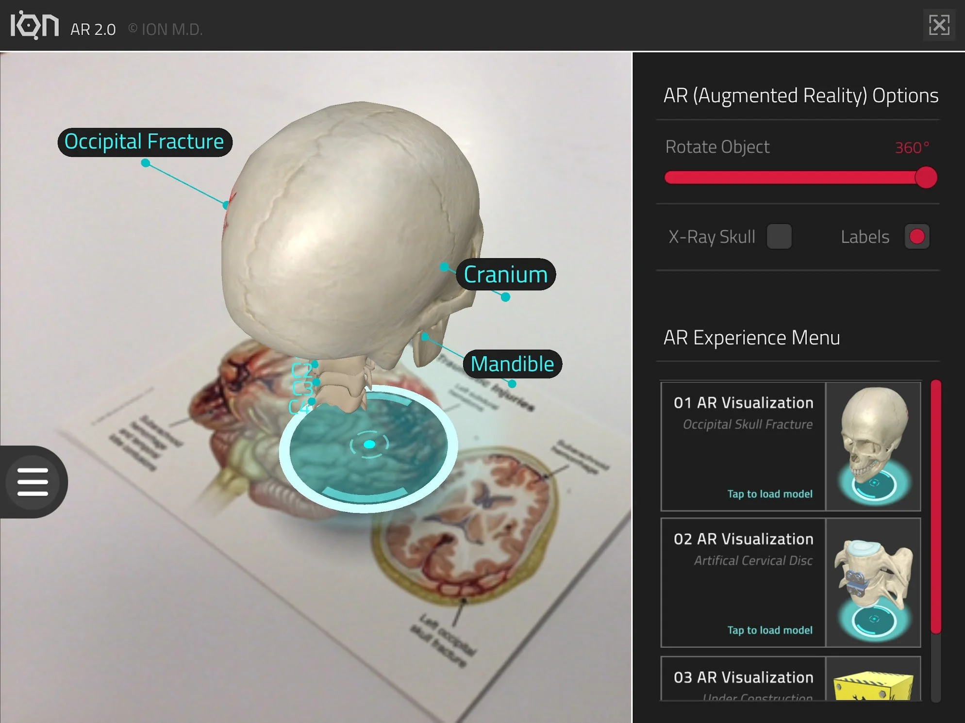Click the C4 vertebra label
The width and height of the screenshot is (965, 723).
(x=299, y=407)
